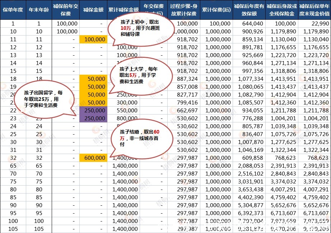The width and height of the screenshot is (331, 233).
Task: Click the 累计减保金额 column header
Action: click(125, 9)
